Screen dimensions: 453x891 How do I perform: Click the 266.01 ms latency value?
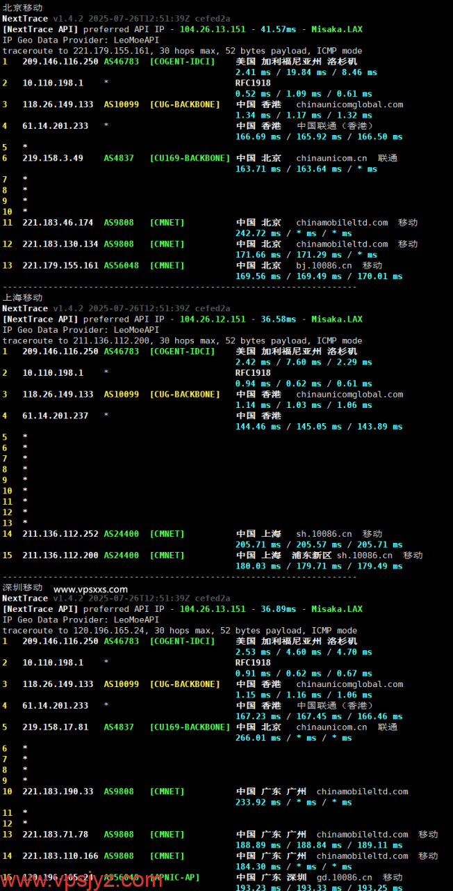pyautogui.click(x=258, y=738)
